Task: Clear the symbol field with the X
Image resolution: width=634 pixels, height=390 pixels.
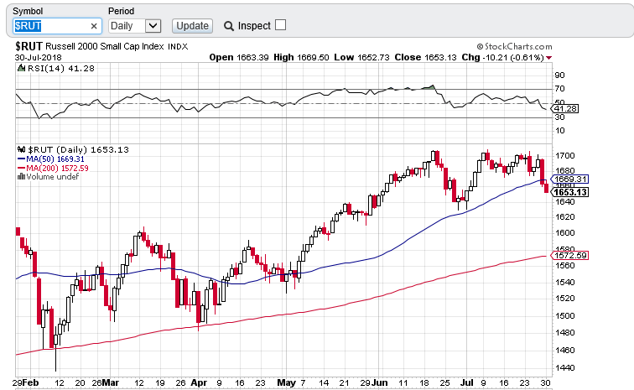Action: (x=94, y=26)
